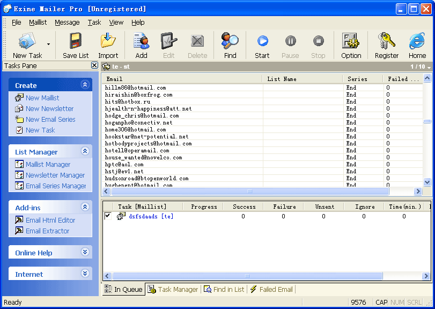This screenshot has width=435, height=309.
Task: Collapse the List Manager section
Action: [85, 151]
